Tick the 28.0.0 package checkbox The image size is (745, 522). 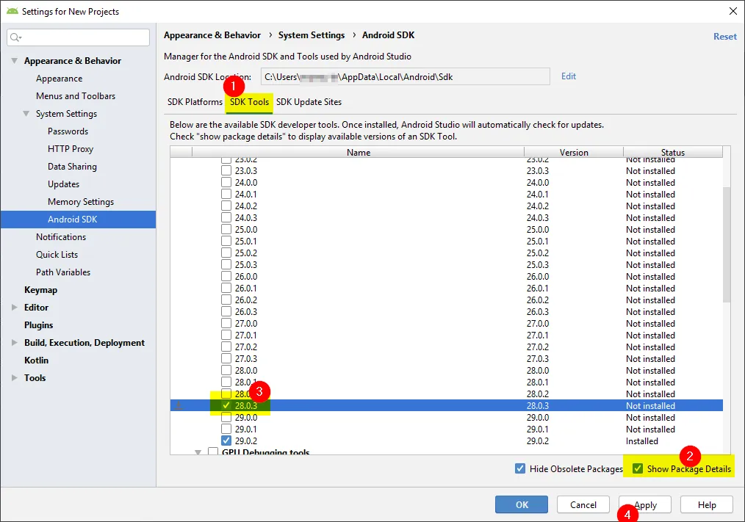point(226,371)
